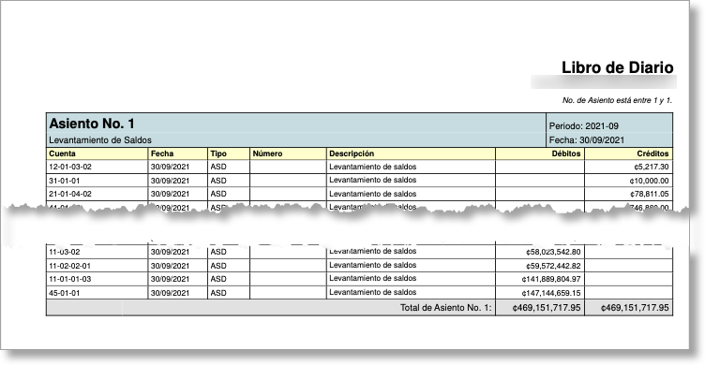
Task: Select account cell 21-01-04-02
Action: 70,194
